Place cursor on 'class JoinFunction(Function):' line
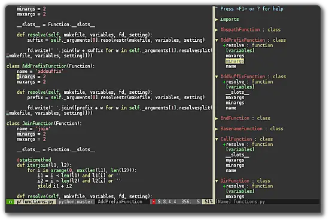The height and width of the screenshot is (221, 329). click(44, 124)
